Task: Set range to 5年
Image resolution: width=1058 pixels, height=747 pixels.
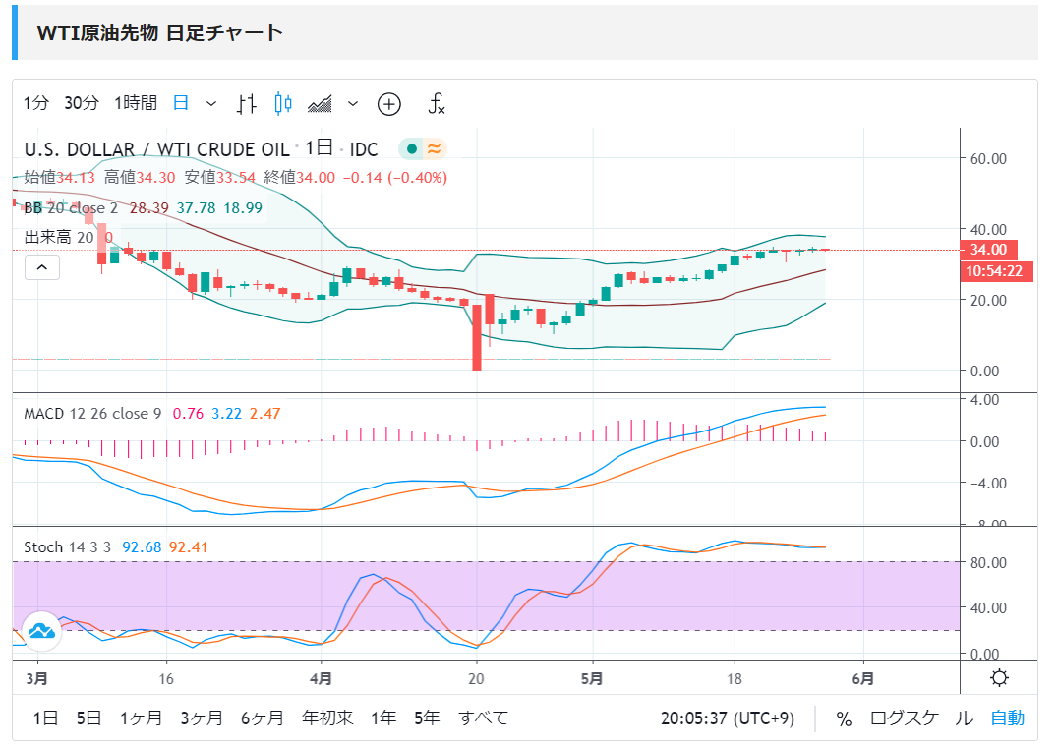Action: 427,718
